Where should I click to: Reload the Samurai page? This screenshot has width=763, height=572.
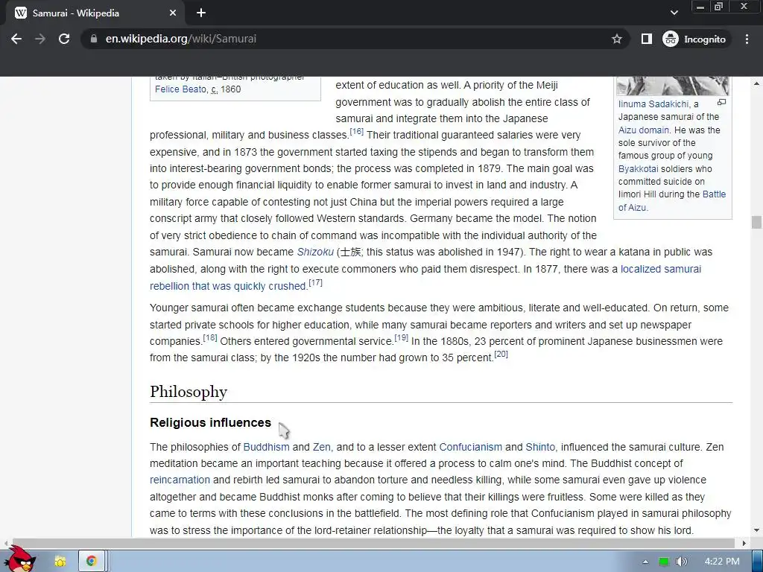click(64, 39)
